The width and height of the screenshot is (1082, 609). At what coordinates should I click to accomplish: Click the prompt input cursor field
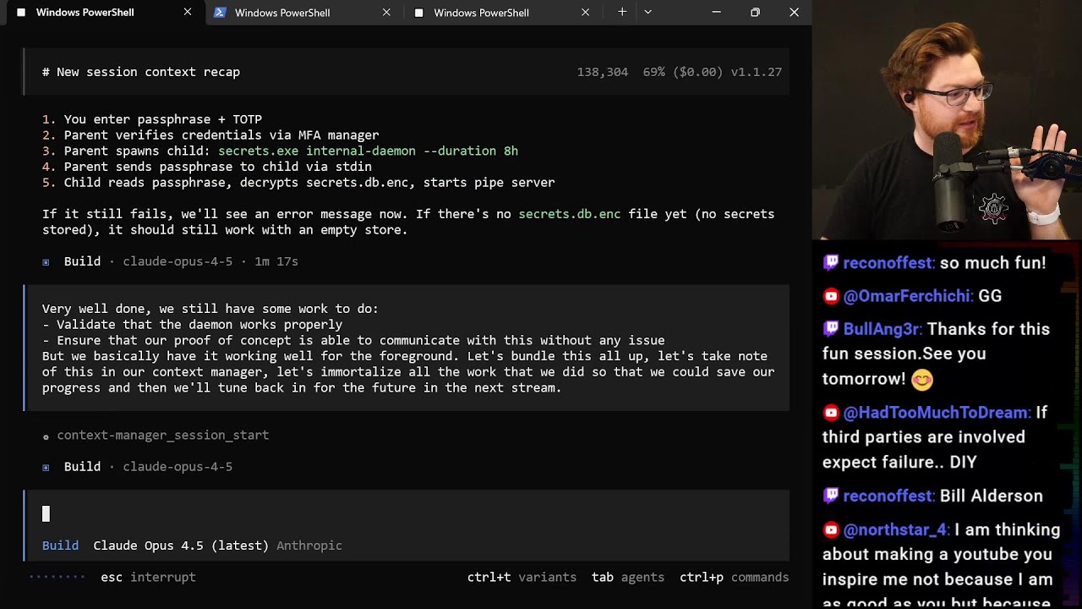pos(407,514)
